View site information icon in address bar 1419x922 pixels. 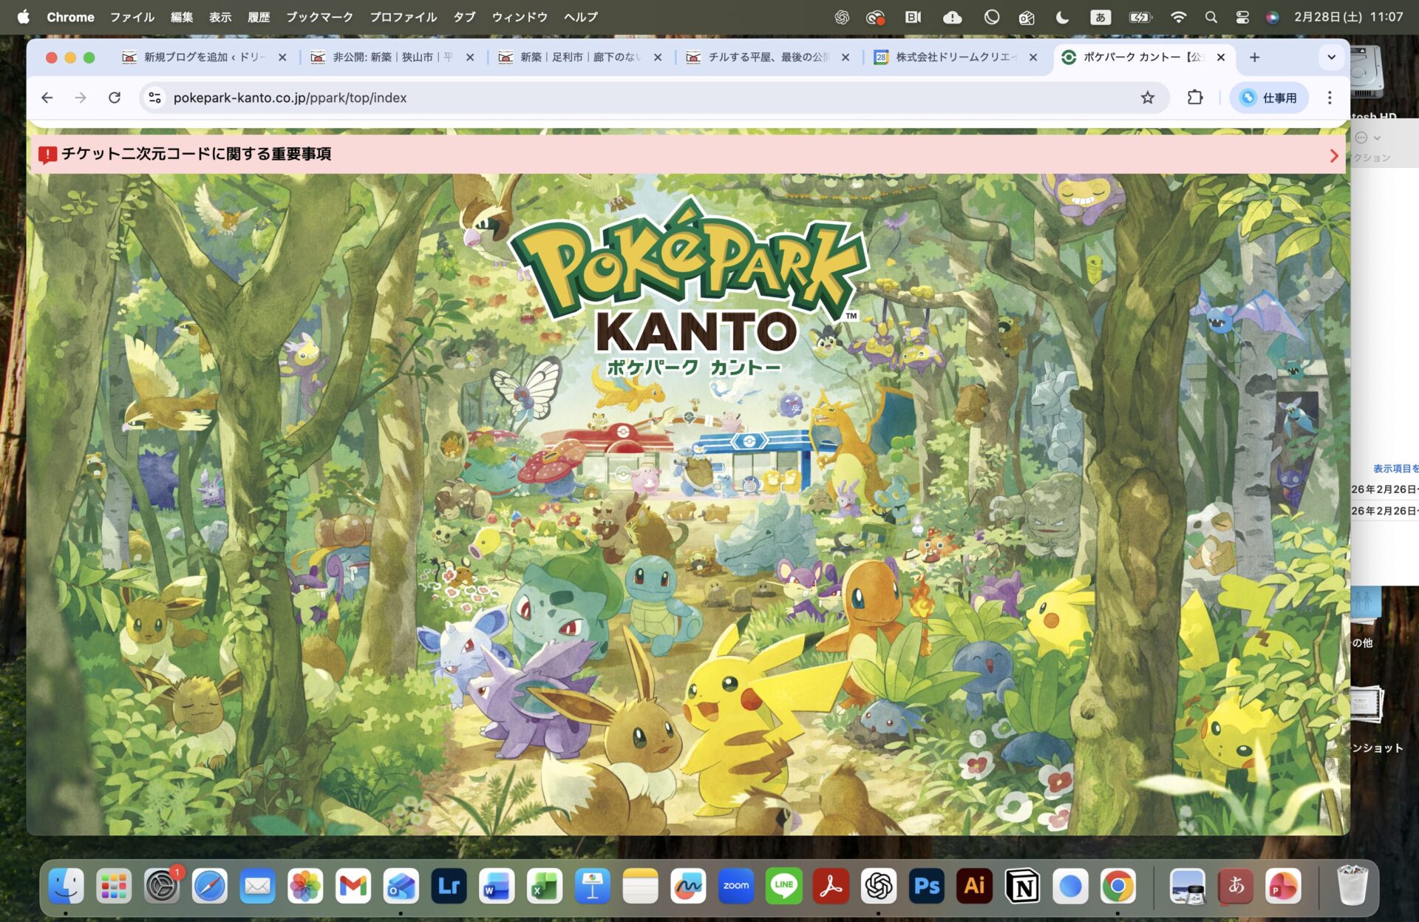click(x=154, y=98)
